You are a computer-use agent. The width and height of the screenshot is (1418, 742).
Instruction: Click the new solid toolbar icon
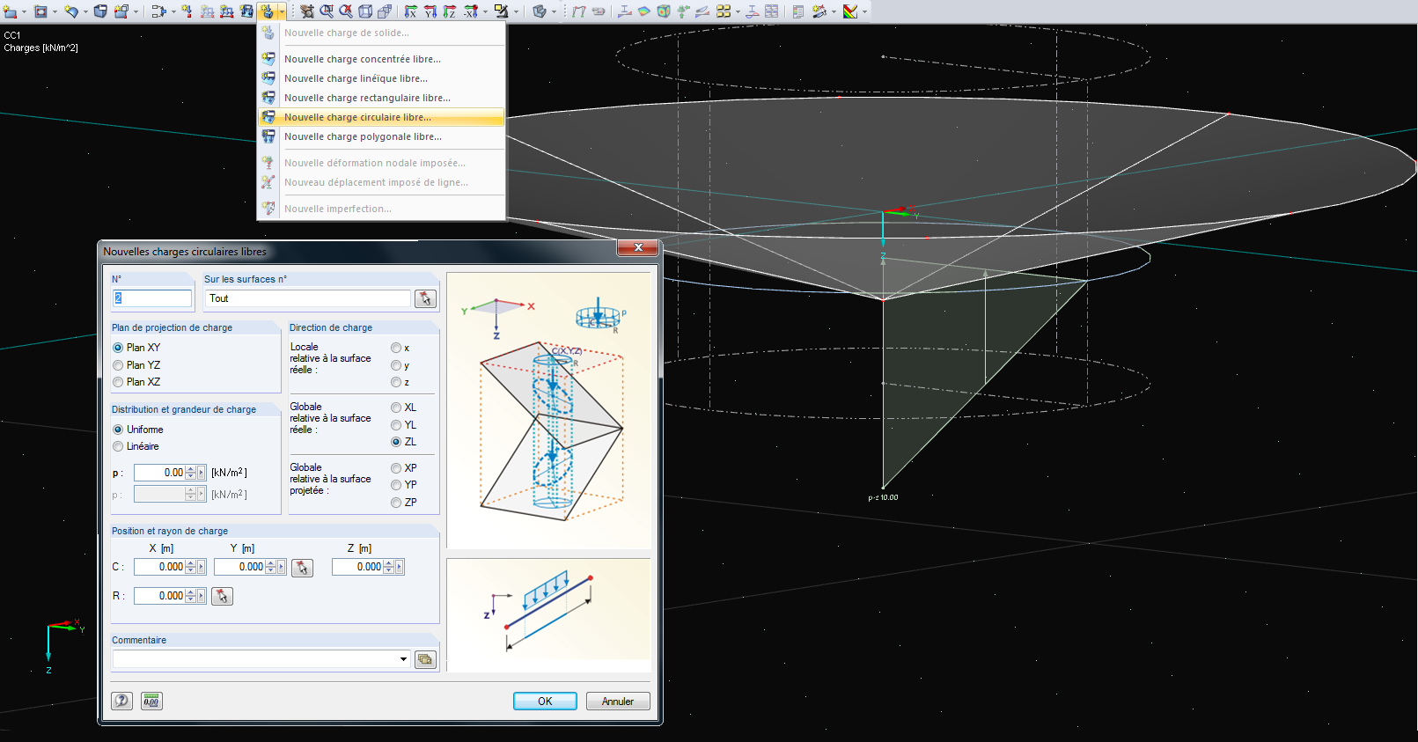point(100,11)
